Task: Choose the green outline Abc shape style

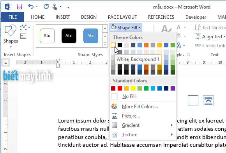Action: tap(47, 36)
